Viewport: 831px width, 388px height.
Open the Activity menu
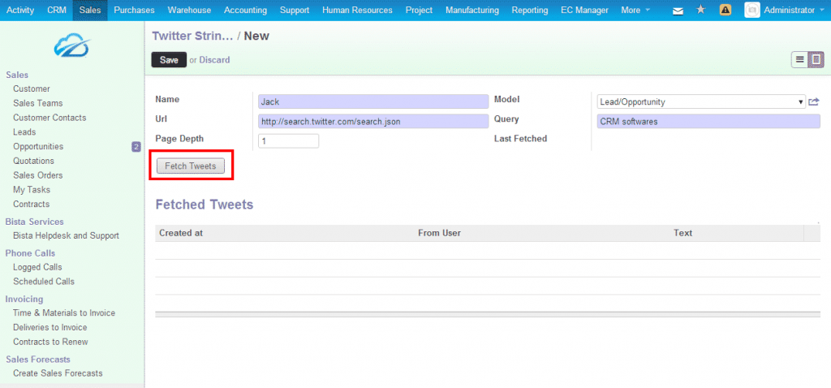[20, 10]
